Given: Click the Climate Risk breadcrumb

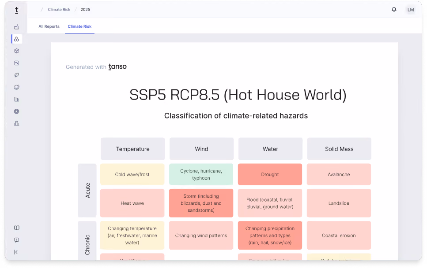Looking at the screenshot, I should click(x=59, y=10).
